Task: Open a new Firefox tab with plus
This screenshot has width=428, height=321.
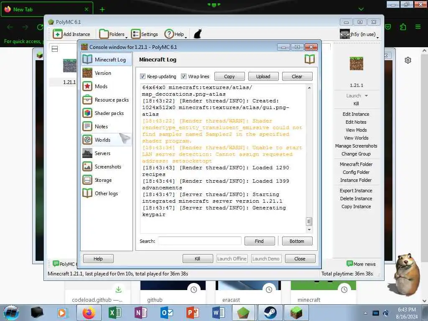Action: pos(102,10)
